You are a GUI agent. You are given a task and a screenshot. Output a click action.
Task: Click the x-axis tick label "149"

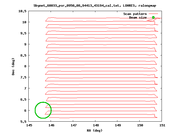118,125
